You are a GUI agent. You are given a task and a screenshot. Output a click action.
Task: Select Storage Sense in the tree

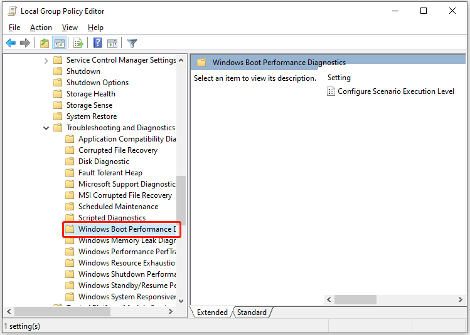(x=89, y=105)
